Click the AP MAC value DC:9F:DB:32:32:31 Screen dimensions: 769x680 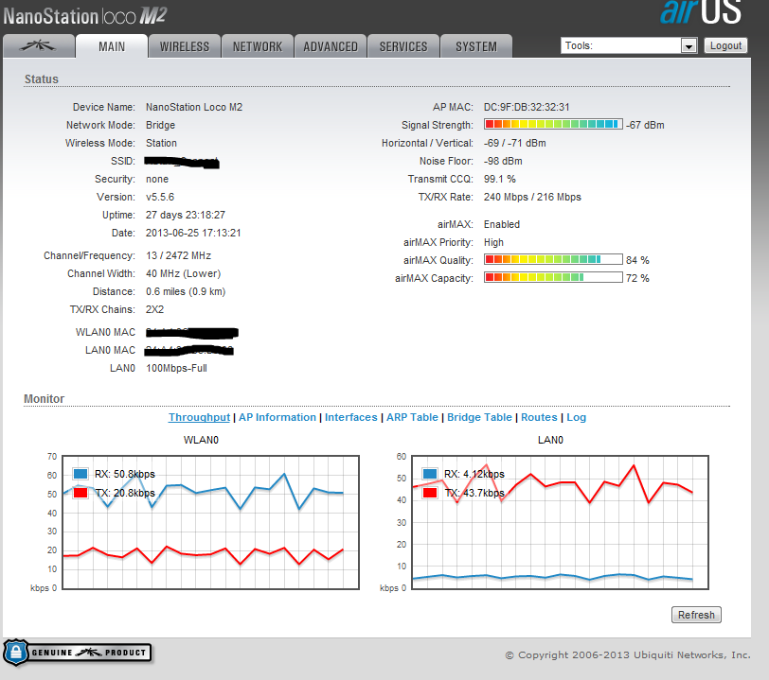(x=527, y=107)
